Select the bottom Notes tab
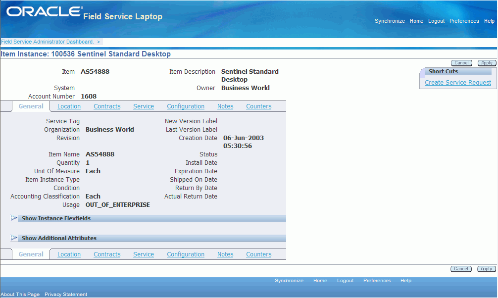This screenshot has width=498, height=298. (225, 254)
